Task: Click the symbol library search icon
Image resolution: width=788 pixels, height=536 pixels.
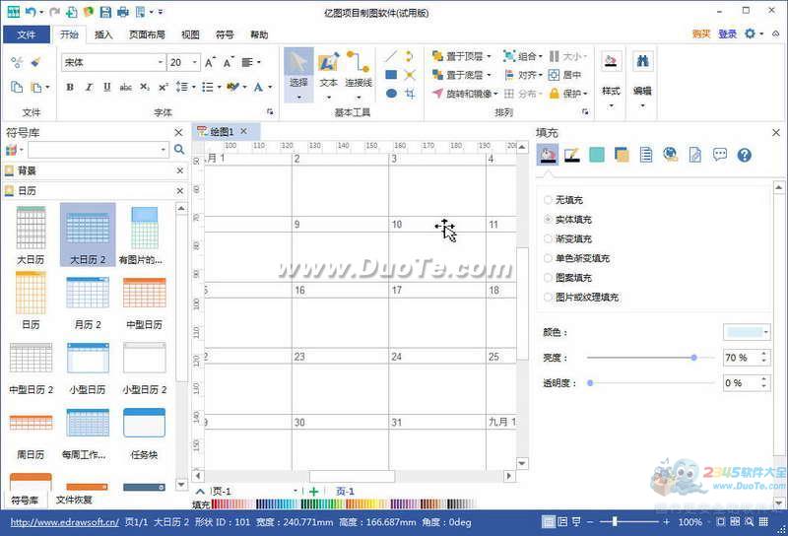Action: (x=179, y=150)
